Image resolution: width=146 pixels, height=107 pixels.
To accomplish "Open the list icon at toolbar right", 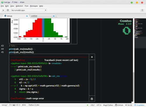I will click(x=142, y=10).
